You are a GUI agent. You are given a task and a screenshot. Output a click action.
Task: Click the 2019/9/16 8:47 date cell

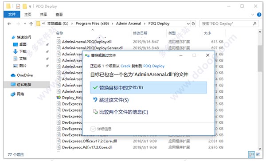point(146,42)
